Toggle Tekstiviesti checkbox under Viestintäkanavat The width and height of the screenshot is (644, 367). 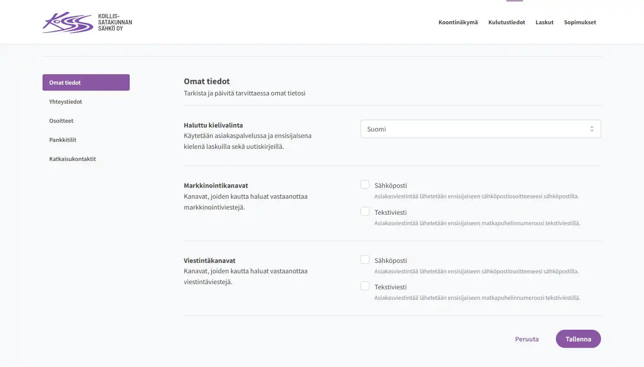tap(365, 286)
